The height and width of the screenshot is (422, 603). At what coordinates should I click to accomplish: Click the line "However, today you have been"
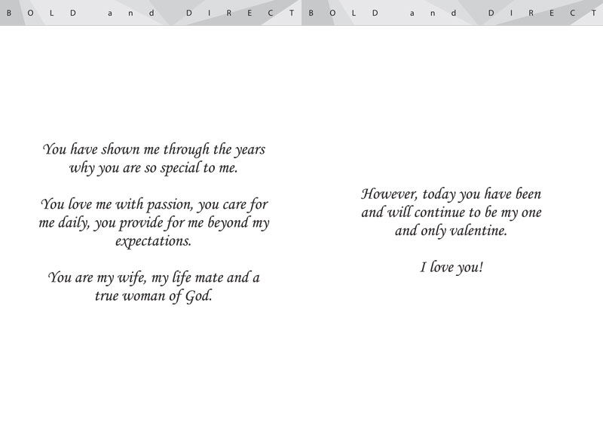click(451, 194)
